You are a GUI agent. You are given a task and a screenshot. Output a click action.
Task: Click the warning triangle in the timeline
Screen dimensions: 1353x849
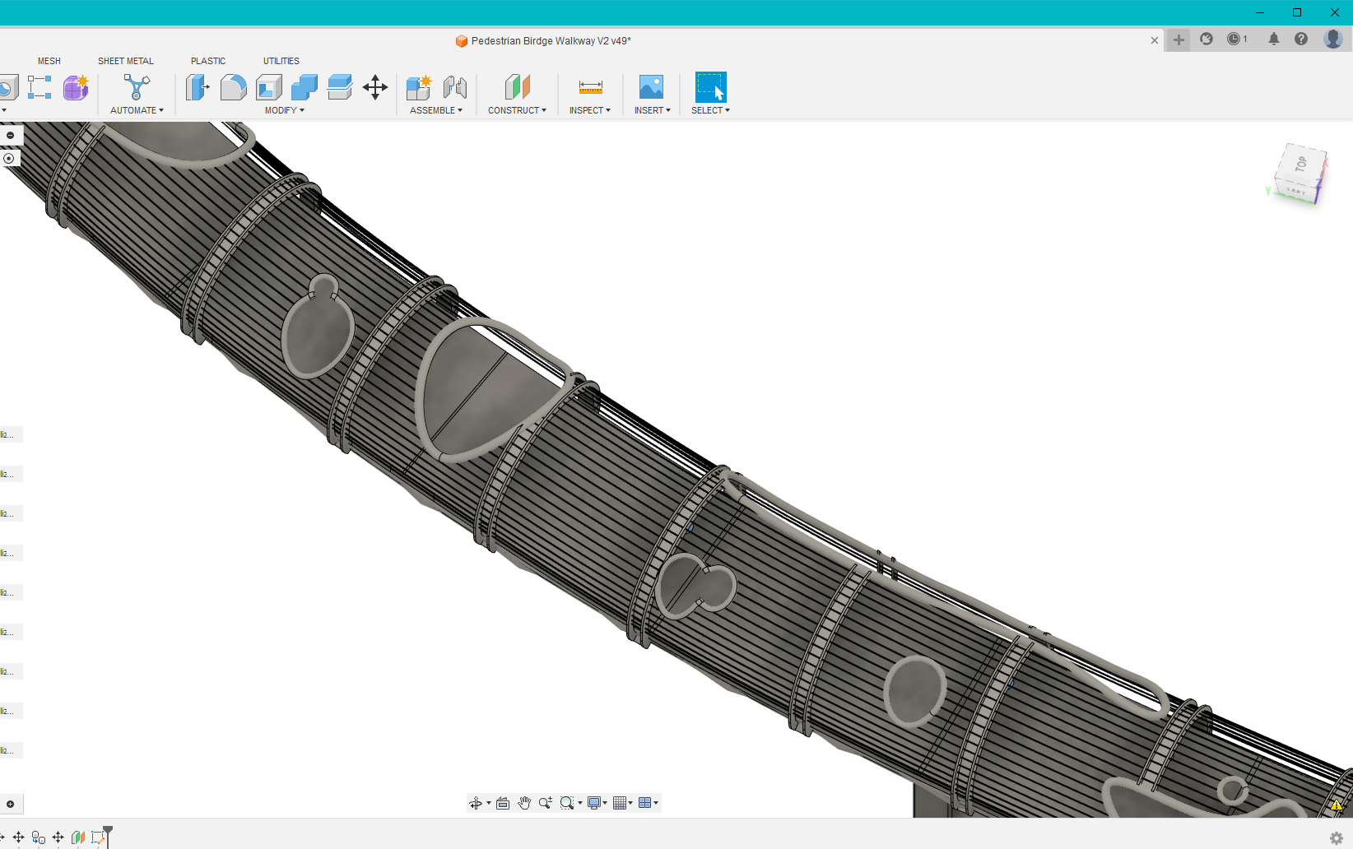(1337, 806)
